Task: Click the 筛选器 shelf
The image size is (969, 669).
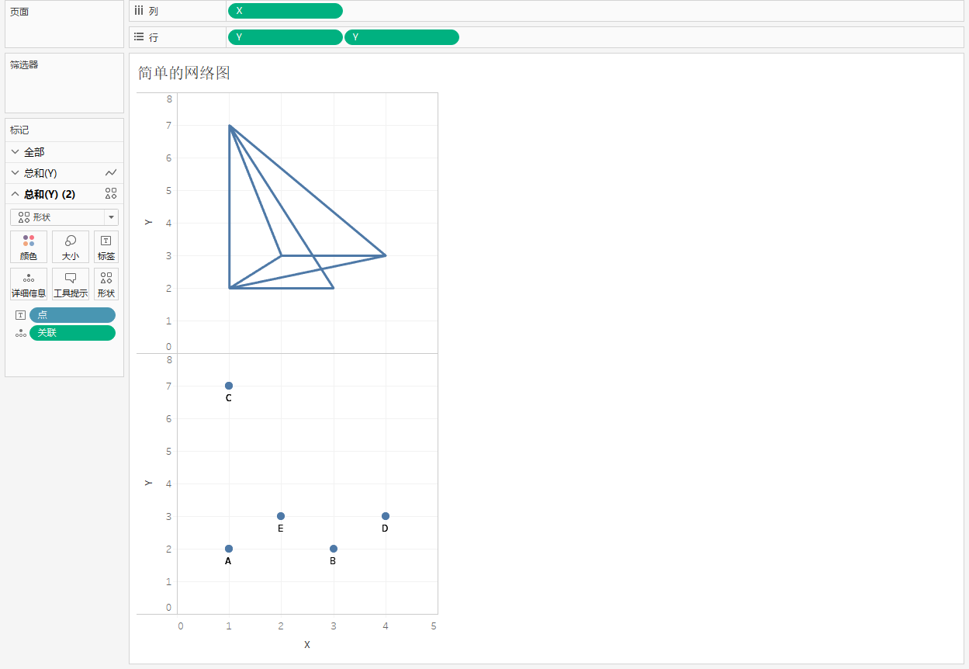Action: coord(64,83)
